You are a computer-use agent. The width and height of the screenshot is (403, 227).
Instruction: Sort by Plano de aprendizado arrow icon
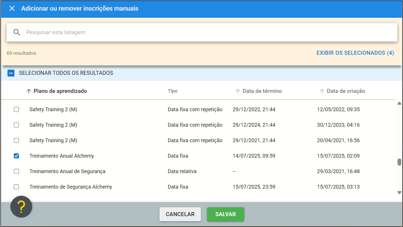coord(28,91)
